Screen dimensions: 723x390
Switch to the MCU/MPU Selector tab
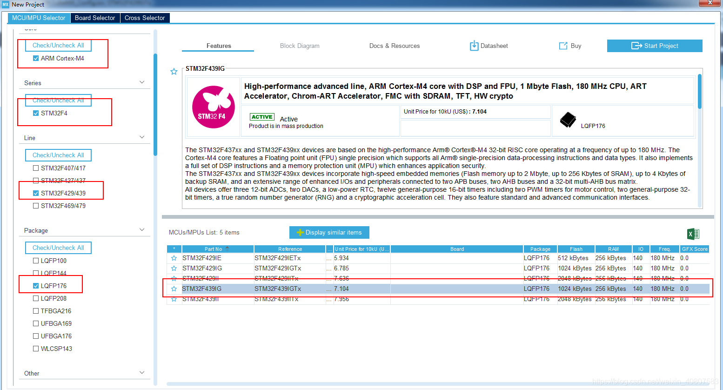pos(39,18)
